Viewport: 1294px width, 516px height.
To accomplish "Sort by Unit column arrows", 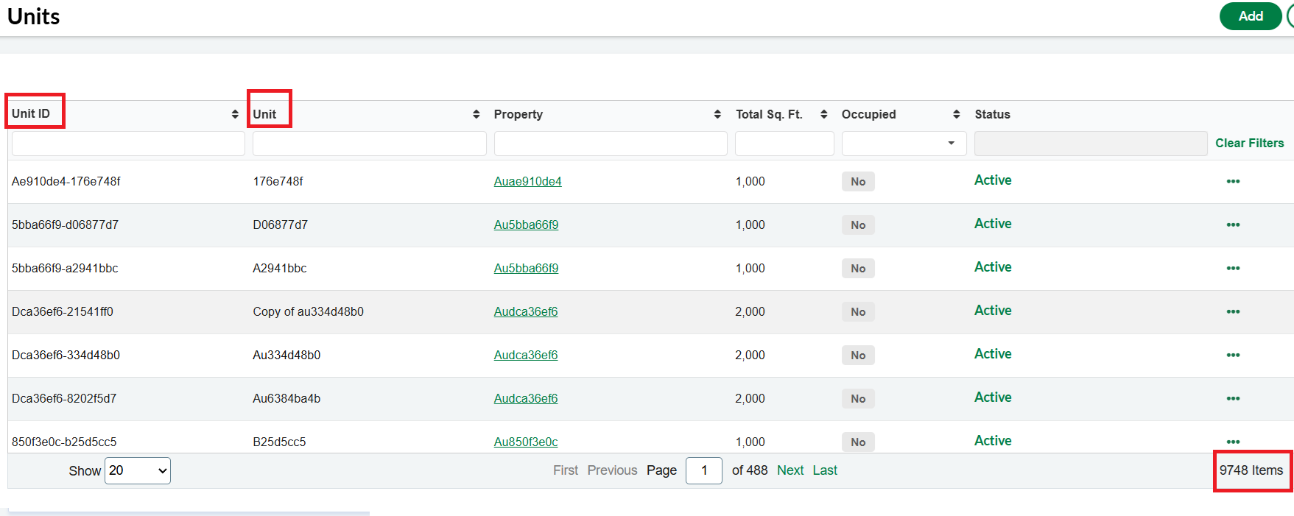I will [477, 114].
